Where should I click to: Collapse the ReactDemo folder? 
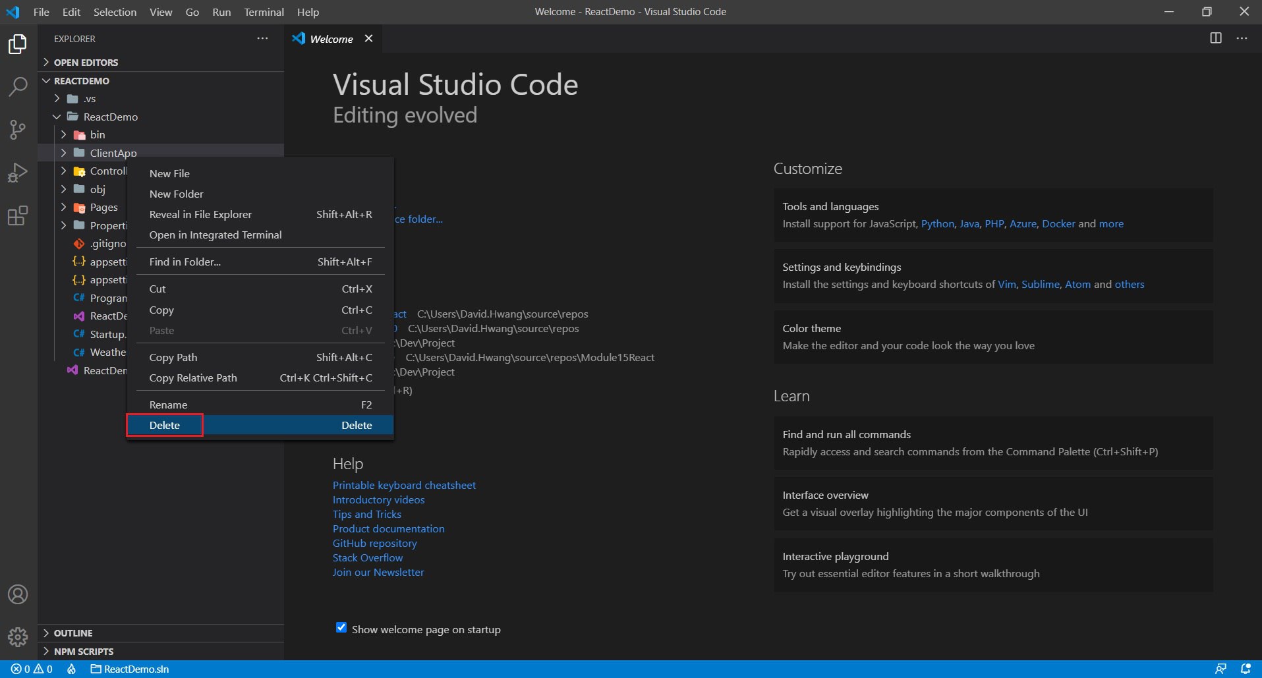(x=161, y=117)
